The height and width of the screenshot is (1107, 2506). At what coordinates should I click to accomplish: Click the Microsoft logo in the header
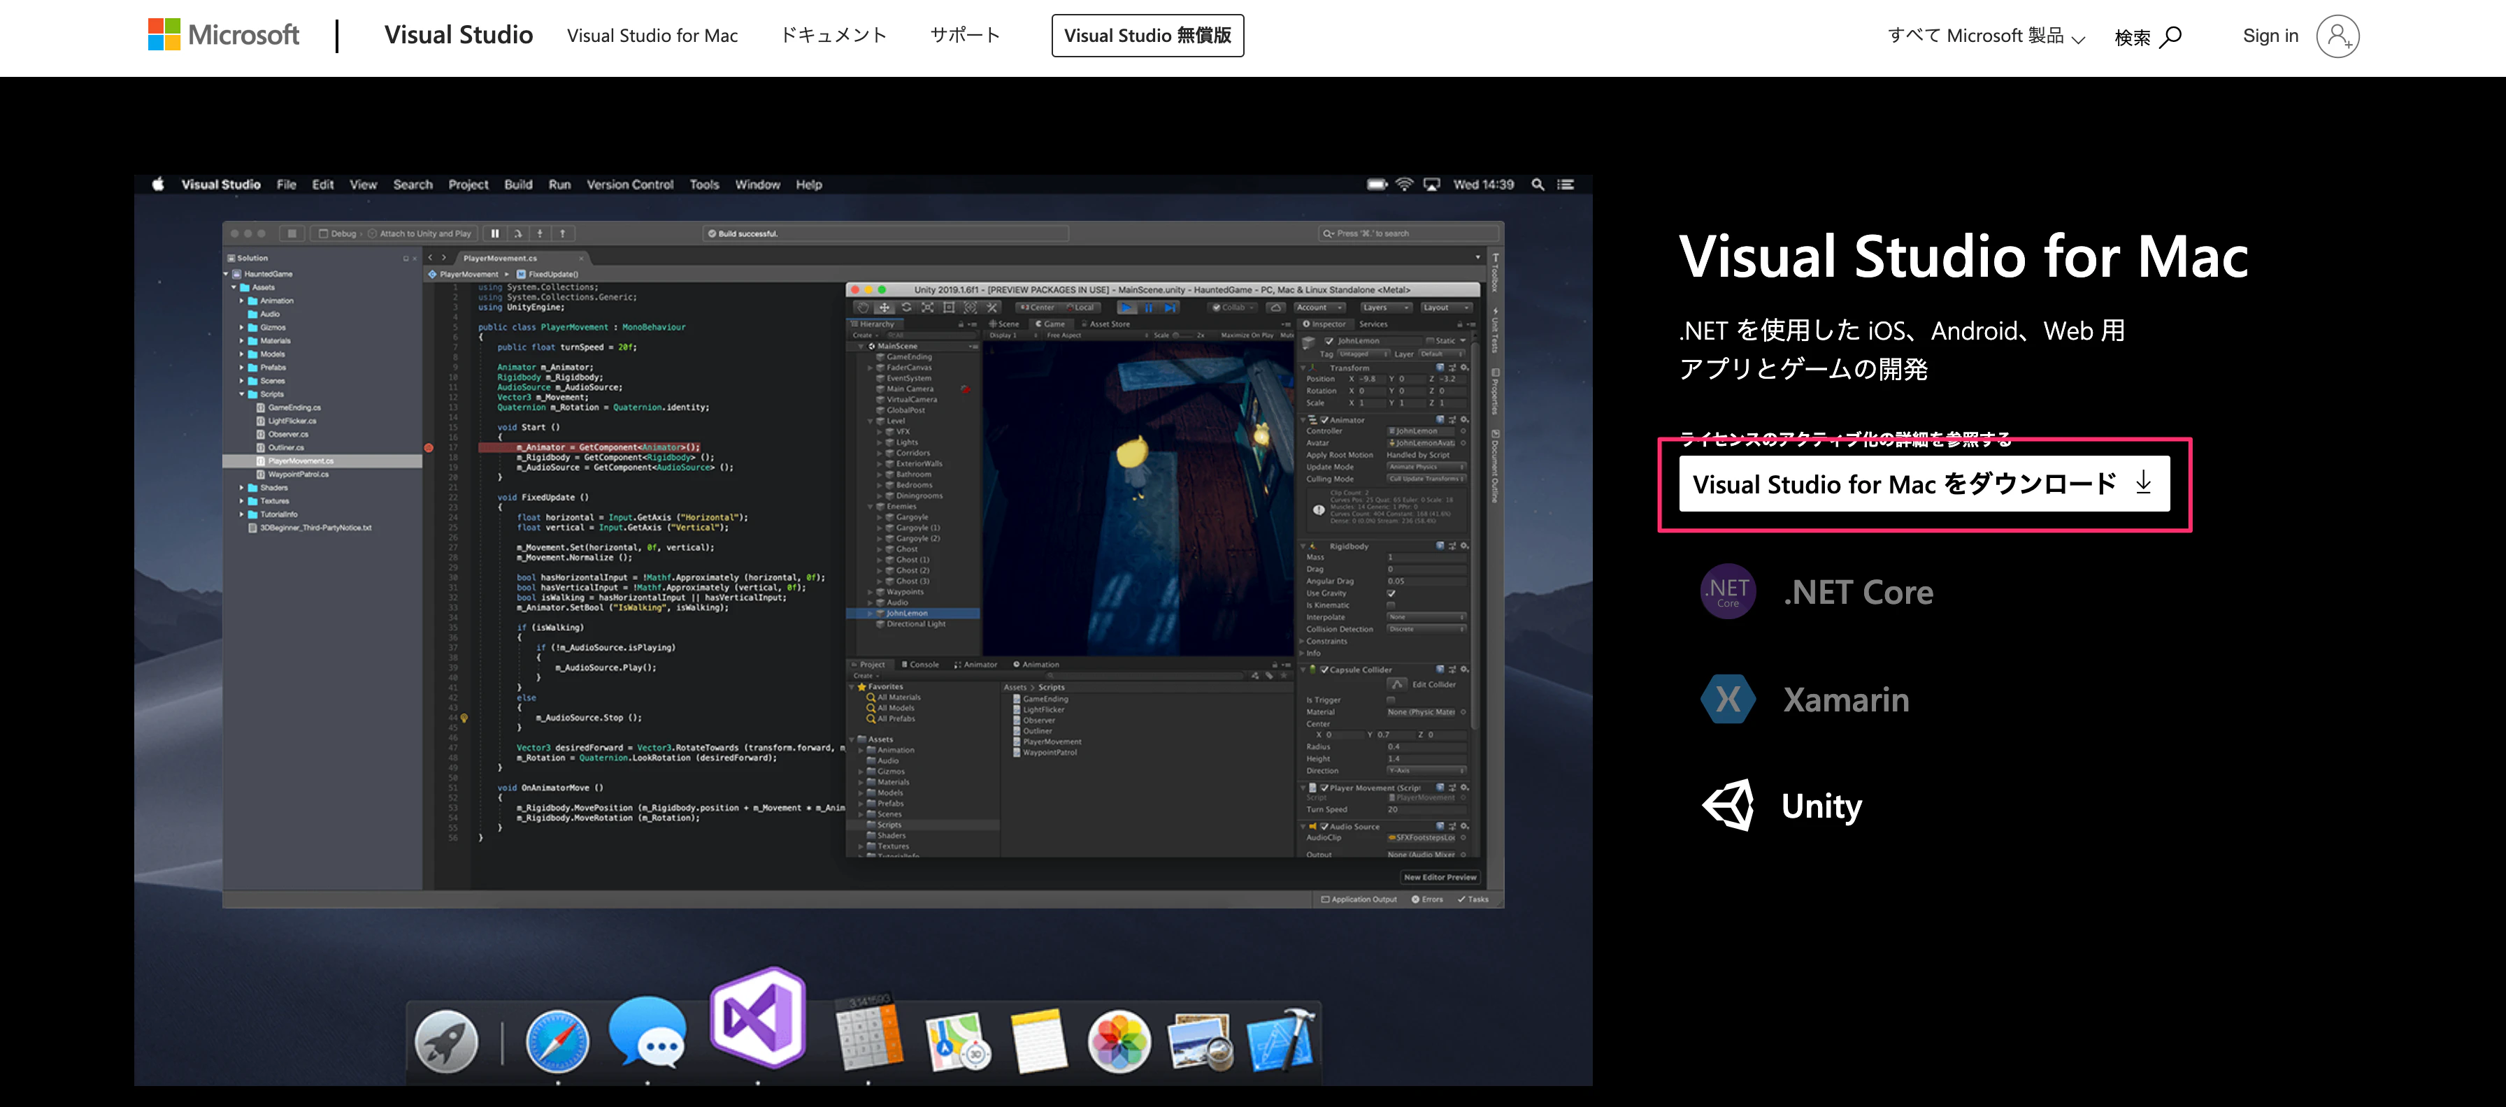pos(224,35)
